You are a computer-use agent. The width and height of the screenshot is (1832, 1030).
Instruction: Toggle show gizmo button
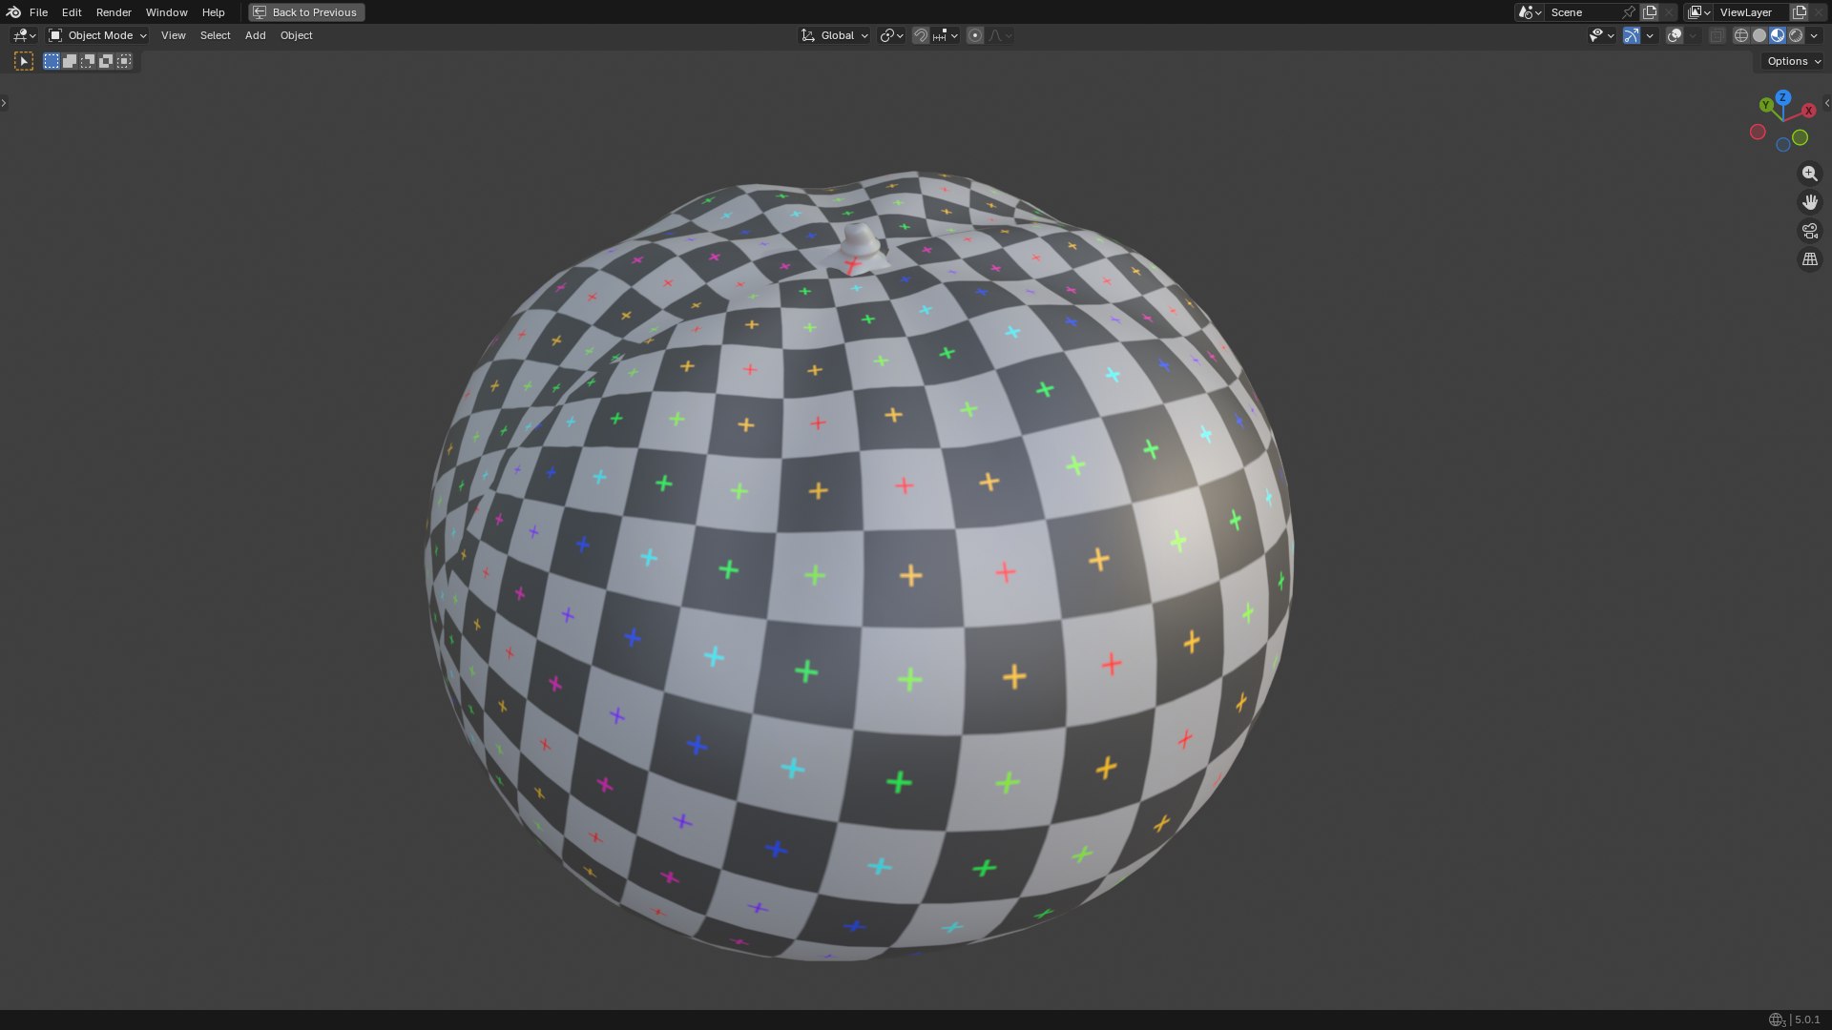click(x=1632, y=35)
